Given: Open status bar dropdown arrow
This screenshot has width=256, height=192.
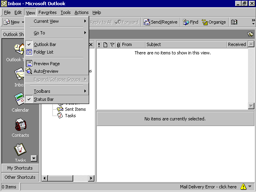Looking at the screenshot, I should click(x=250, y=186).
